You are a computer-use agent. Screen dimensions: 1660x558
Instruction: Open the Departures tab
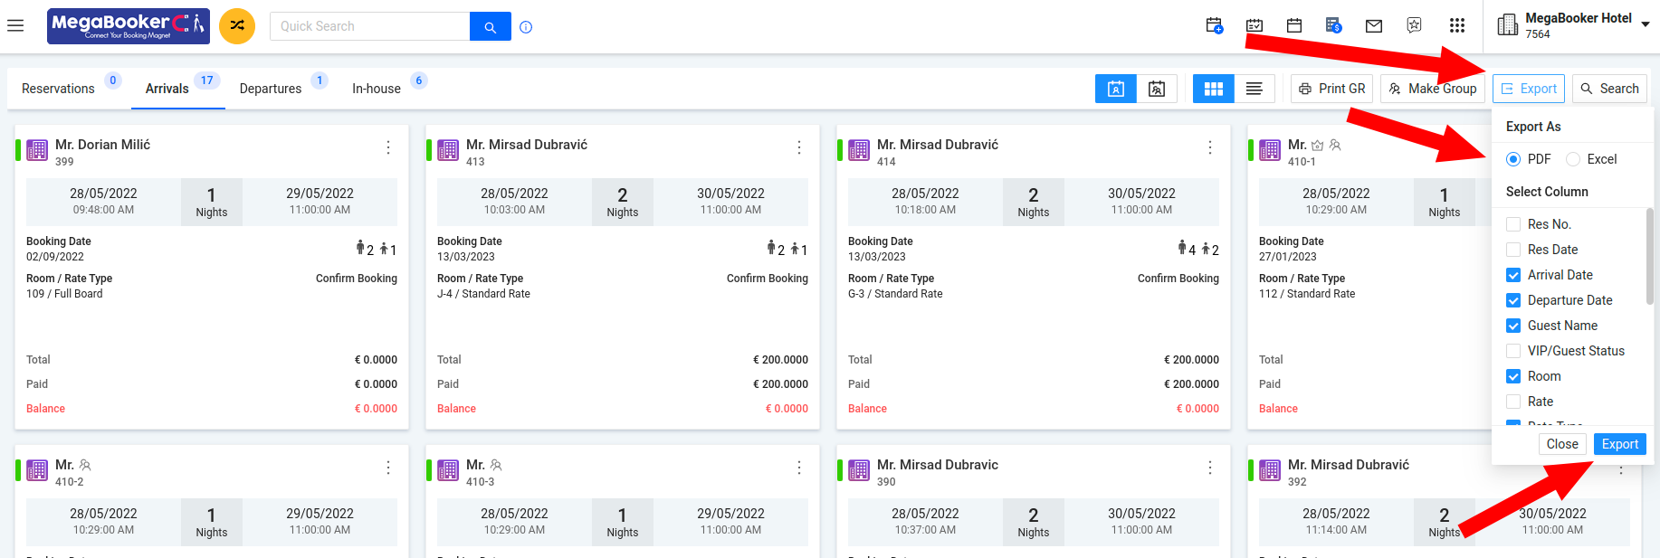pyautogui.click(x=271, y=89)
